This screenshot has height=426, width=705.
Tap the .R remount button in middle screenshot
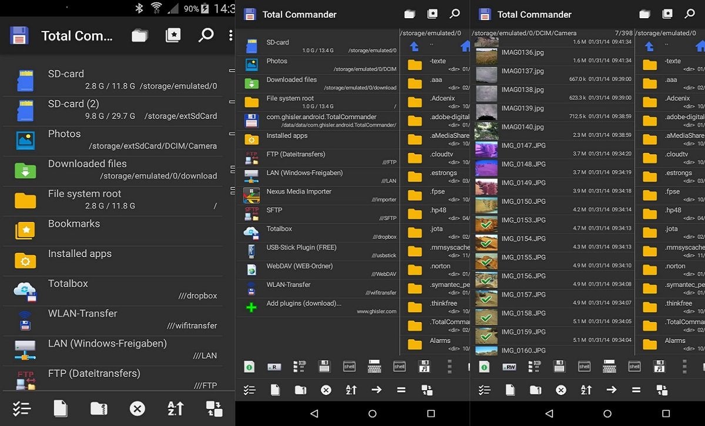274,367
